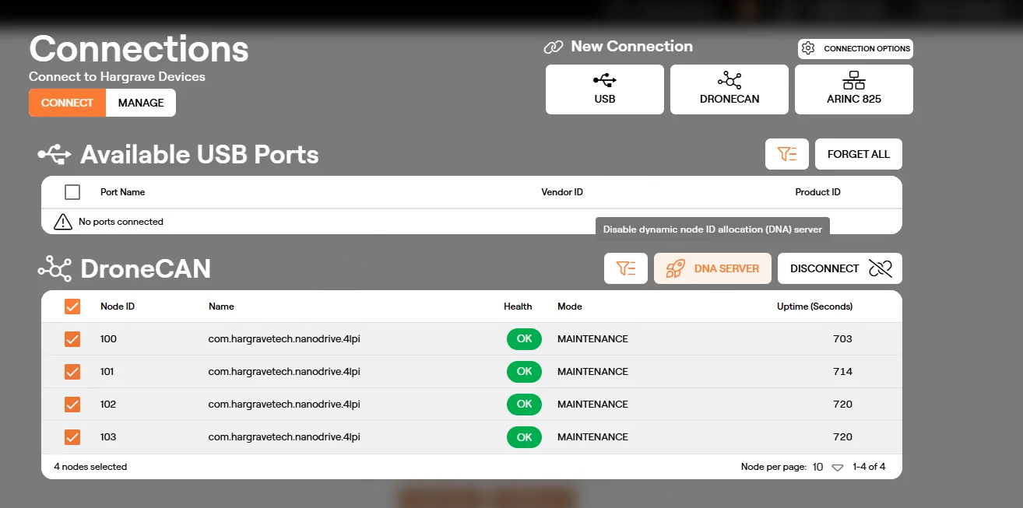Click the Uptime (Seconds) column header
1023x508 pixels.
click(814, 307)
